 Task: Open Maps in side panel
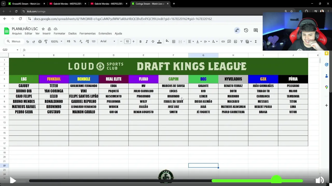327,87
